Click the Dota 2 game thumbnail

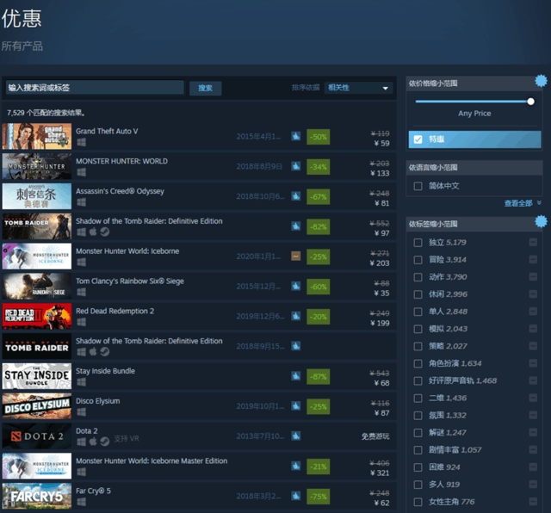[37, 436]
